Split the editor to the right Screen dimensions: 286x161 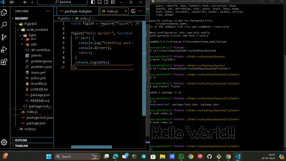pyautogui.click(x=133, y=11)
